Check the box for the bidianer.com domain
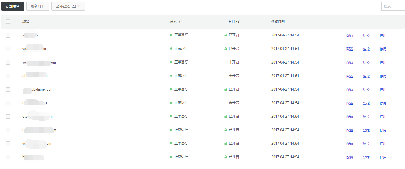The height and width of the screenshot is (169, 405). [8, 89]
